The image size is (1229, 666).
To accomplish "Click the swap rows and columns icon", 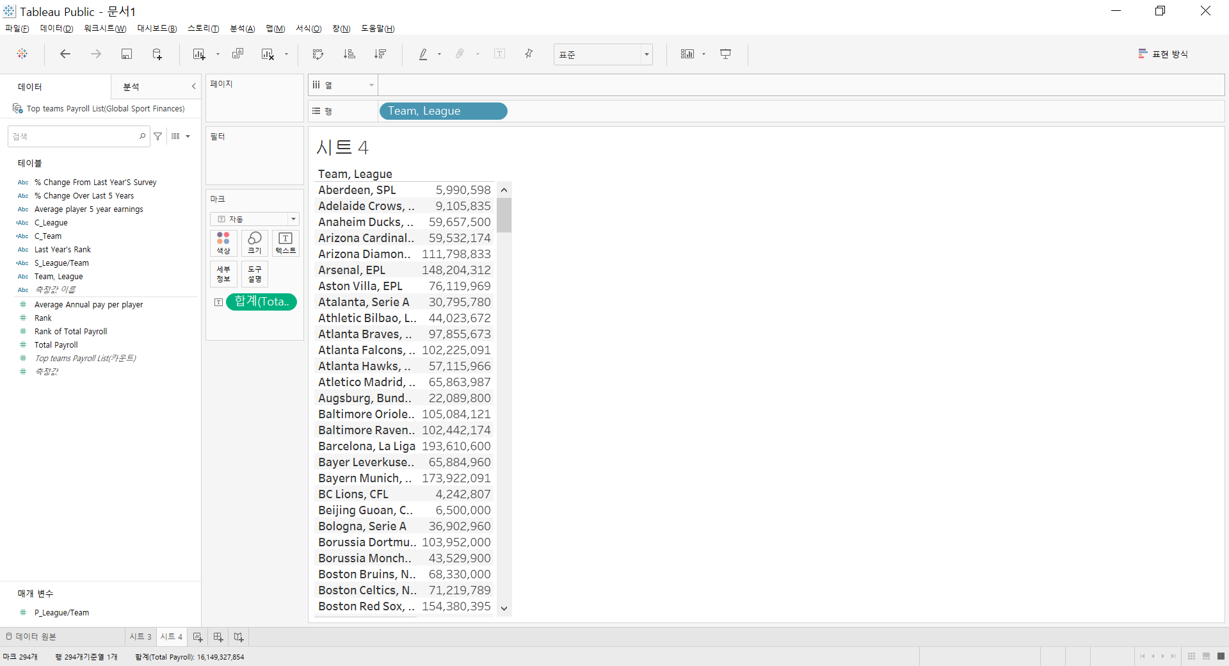I will click(x=318, y=54).
